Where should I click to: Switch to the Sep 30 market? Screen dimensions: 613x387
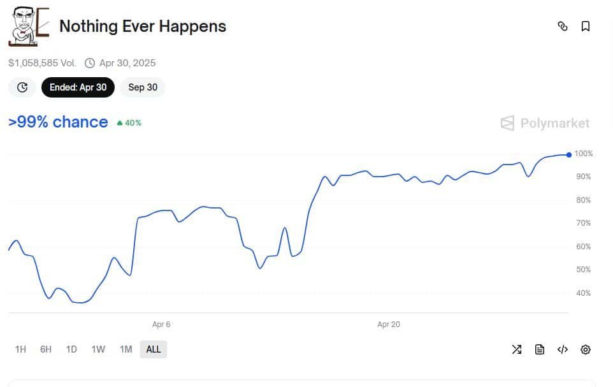(143, 87)
